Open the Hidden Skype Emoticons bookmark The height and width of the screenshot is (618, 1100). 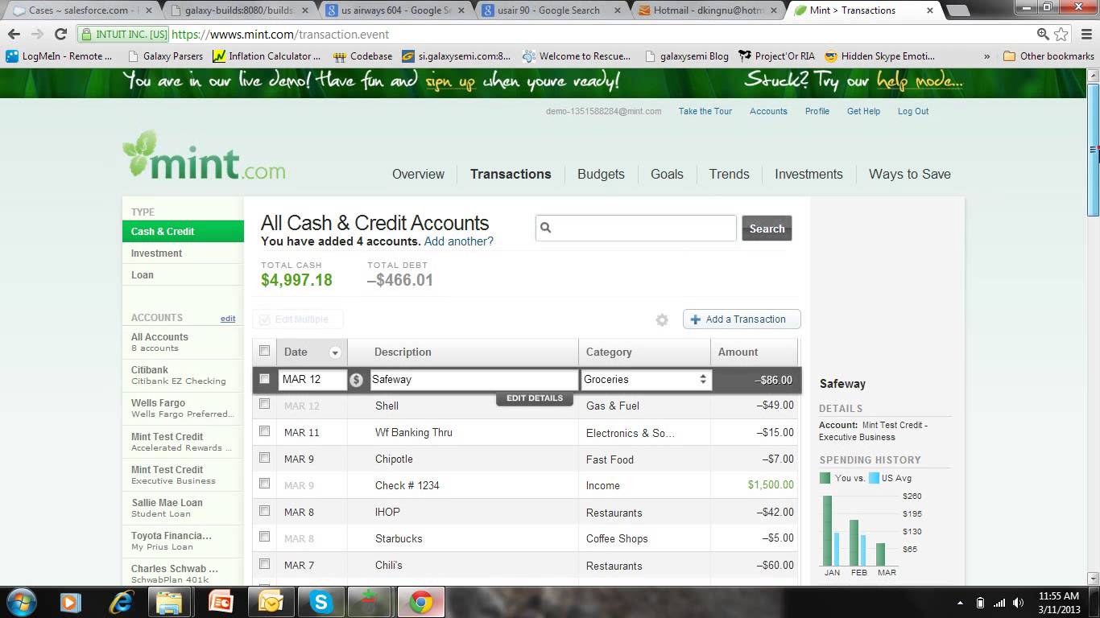pyautogui.click(x=880, y=56)
